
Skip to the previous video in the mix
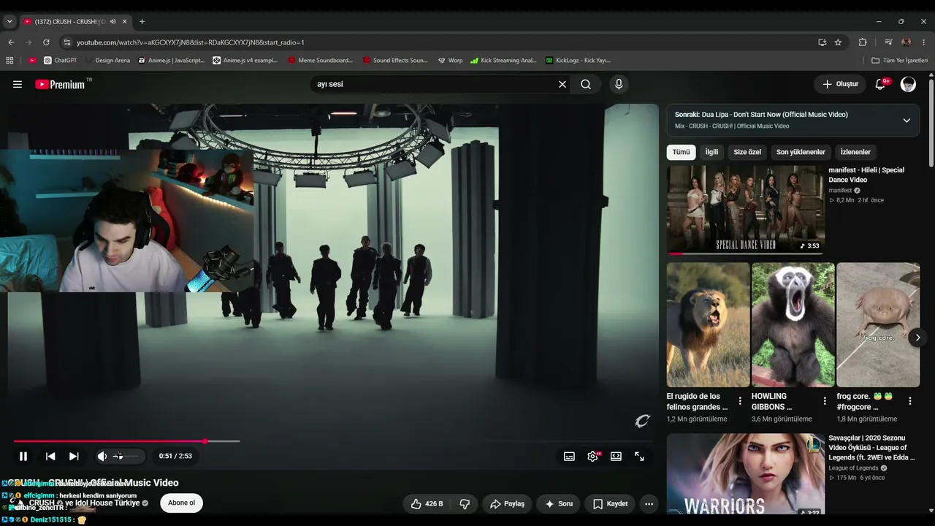(50, 456)
